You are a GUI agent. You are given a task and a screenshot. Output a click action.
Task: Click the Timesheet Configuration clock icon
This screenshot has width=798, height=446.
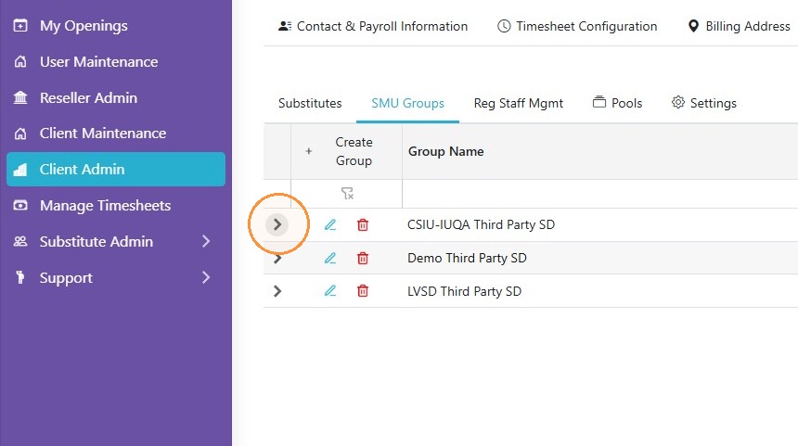[504, 26]
